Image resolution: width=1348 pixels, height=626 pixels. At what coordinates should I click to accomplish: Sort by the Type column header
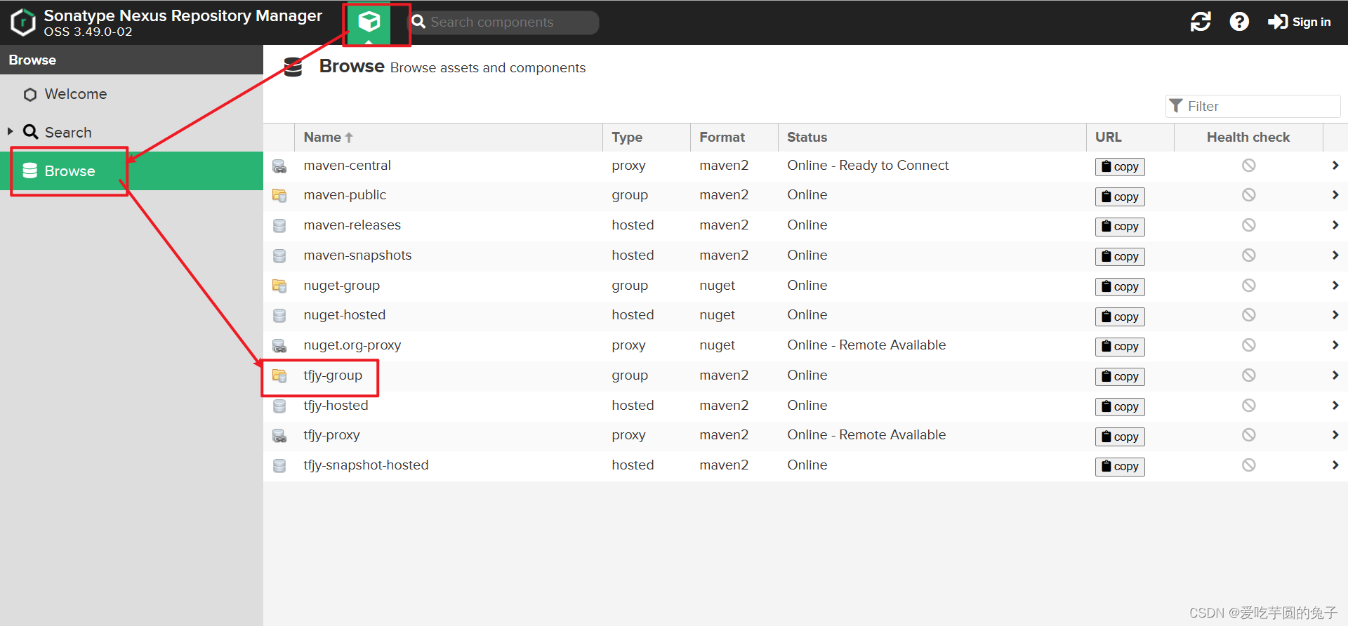pyautogui.click(x=647, y=138)
